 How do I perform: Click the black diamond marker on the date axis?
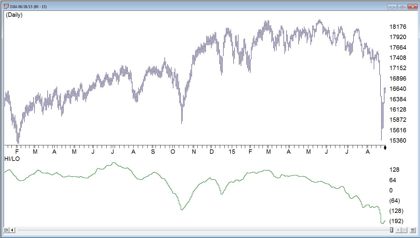385,148
